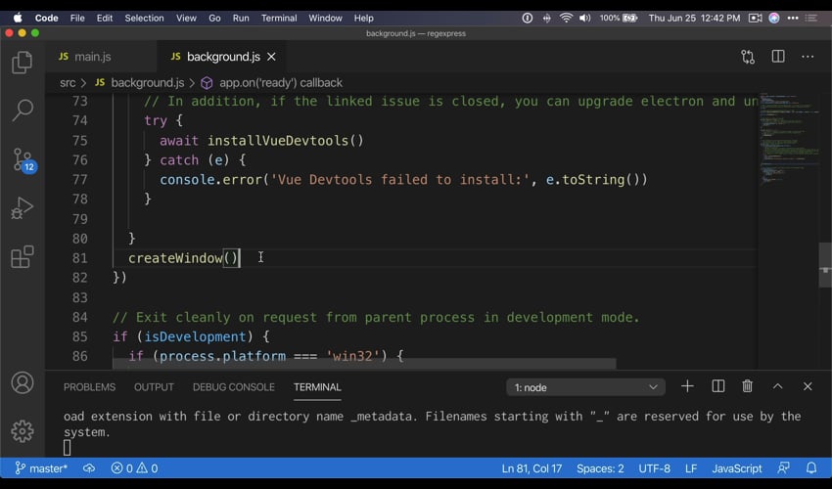This screenshot has width=832, height=489.
Task: Close the background.js tab
Action: point(271,56)
